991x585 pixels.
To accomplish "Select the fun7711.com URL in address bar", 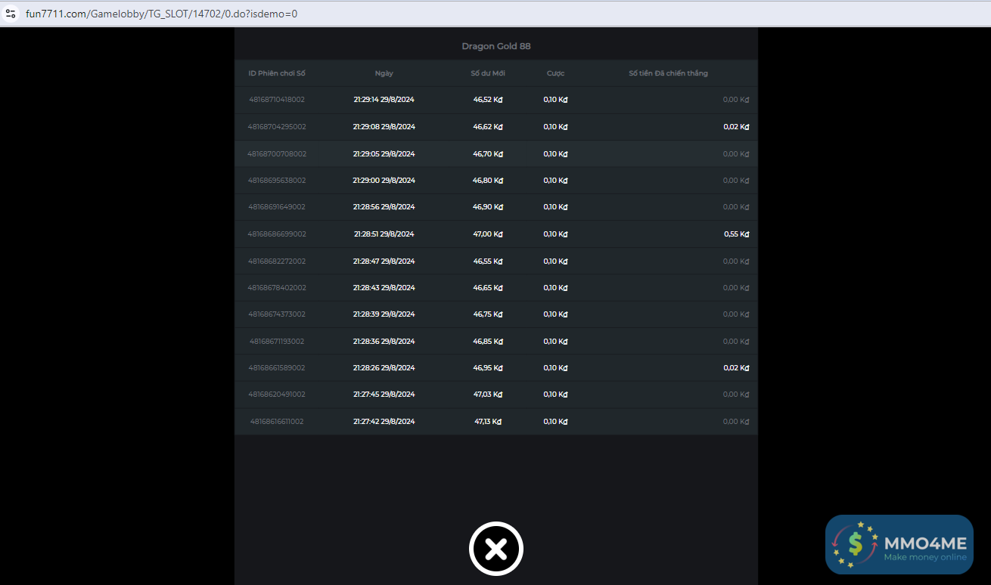I will click(161, 14).
